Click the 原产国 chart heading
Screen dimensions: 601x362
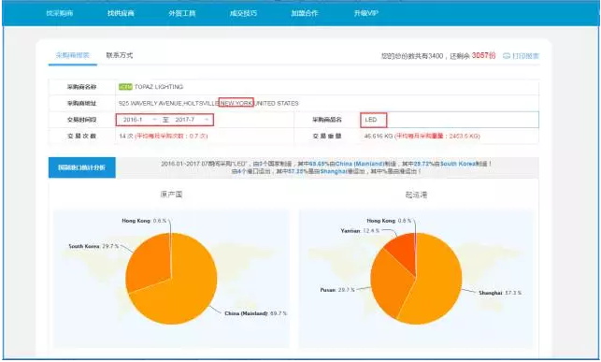(x=171, y=195)
